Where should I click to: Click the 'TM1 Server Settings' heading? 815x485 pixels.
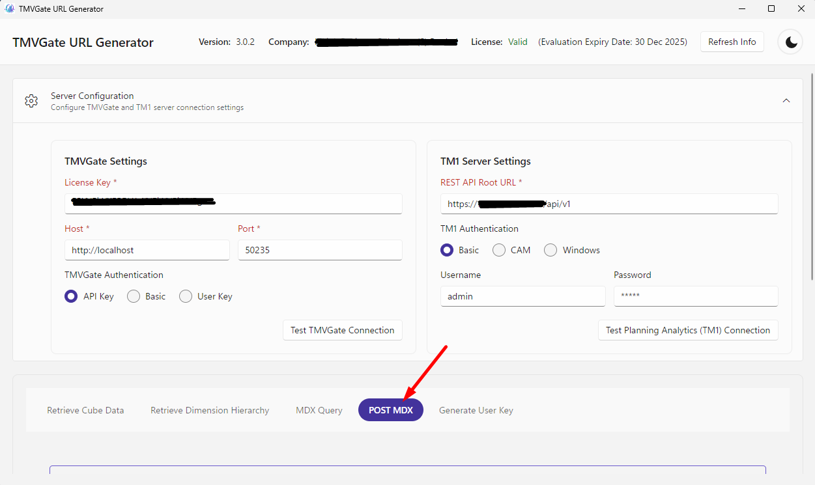[x=485, y=161]
